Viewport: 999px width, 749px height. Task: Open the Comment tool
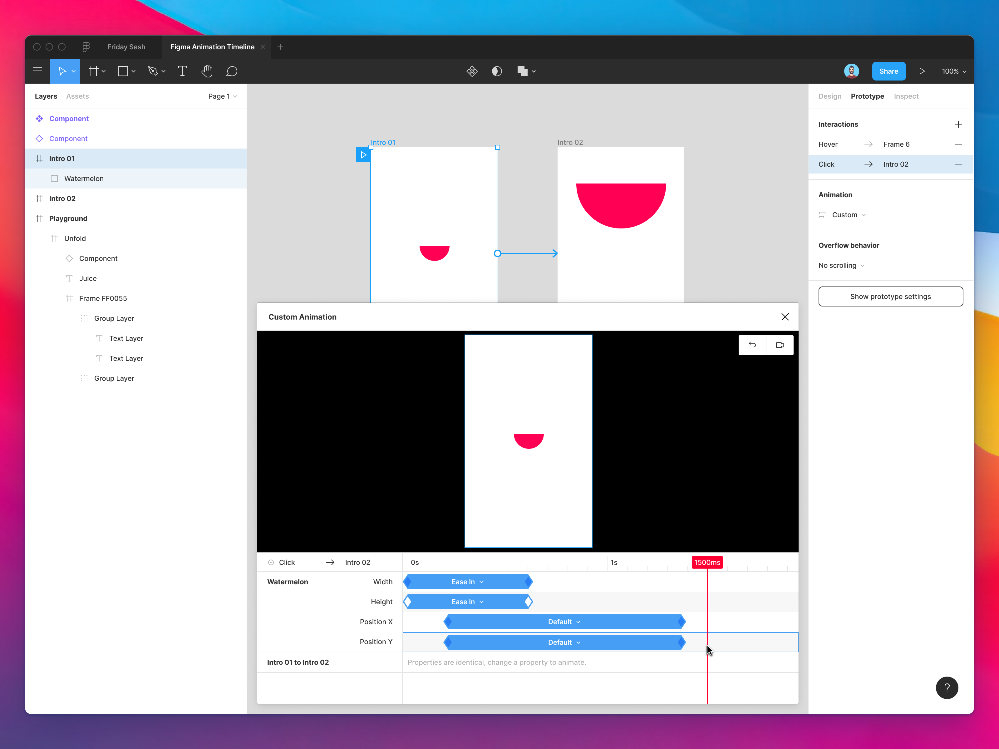[232, 71]
